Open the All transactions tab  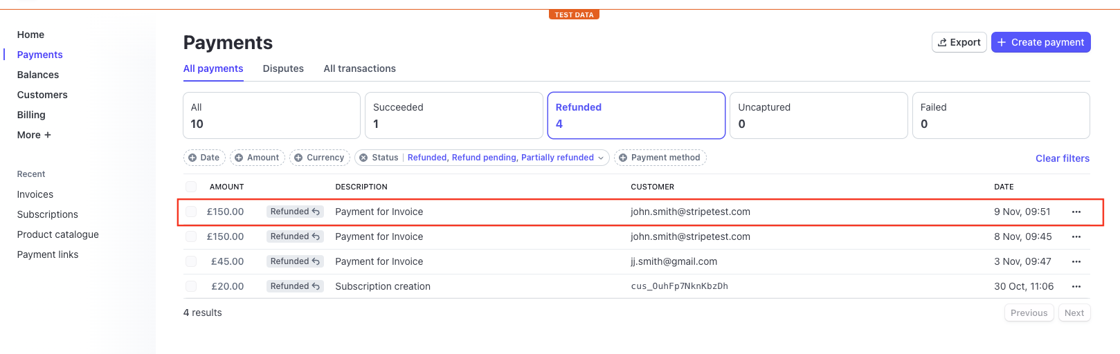click(x=359, y=68)
